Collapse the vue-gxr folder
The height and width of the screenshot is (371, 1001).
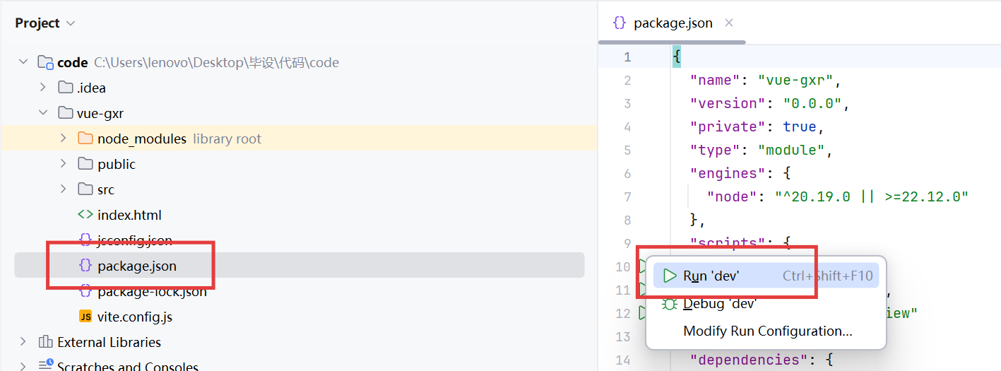pyautogui.click(x=43, y=113)
